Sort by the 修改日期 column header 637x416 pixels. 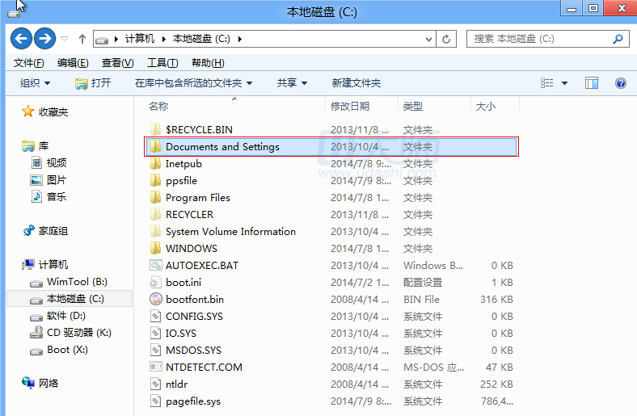[350, 106]
